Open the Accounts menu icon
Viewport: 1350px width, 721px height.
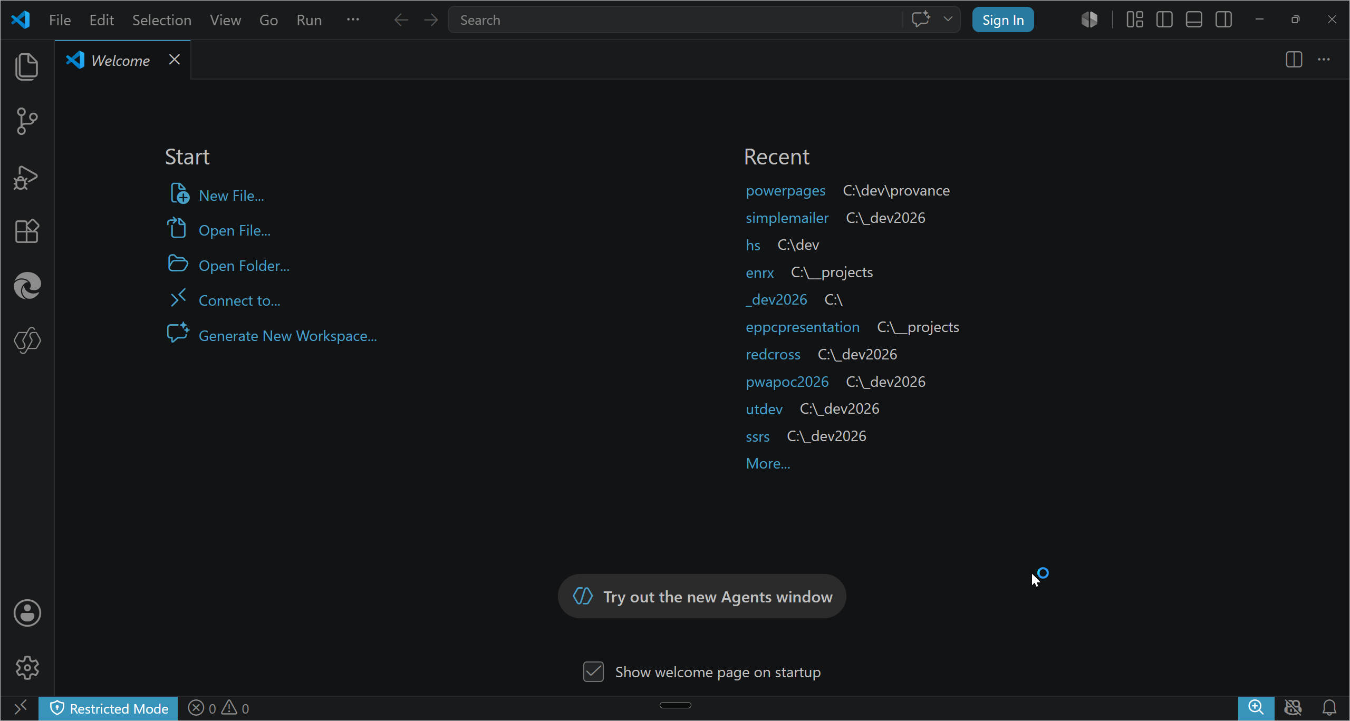(x=27, y=613)
